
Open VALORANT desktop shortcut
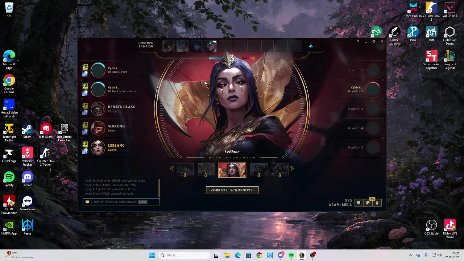[x=450, y=10]
